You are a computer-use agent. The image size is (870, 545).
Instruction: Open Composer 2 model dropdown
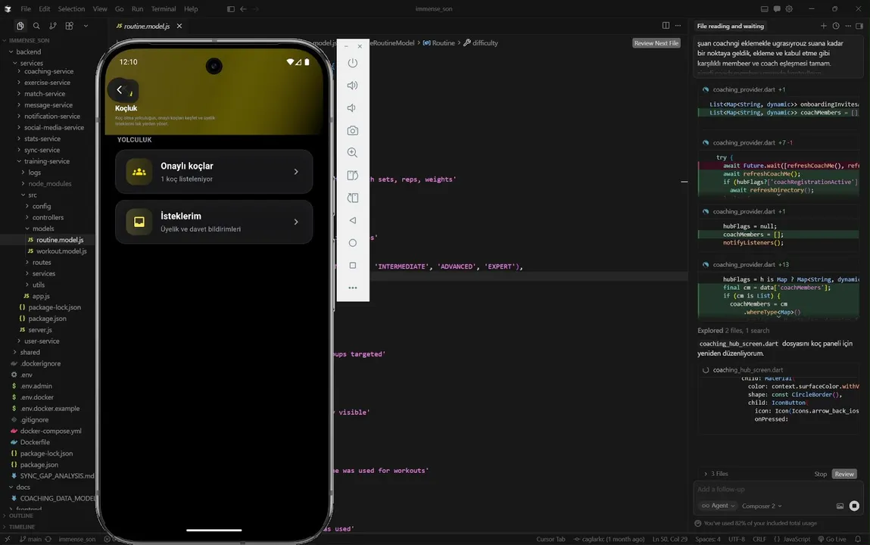(762, 506)
